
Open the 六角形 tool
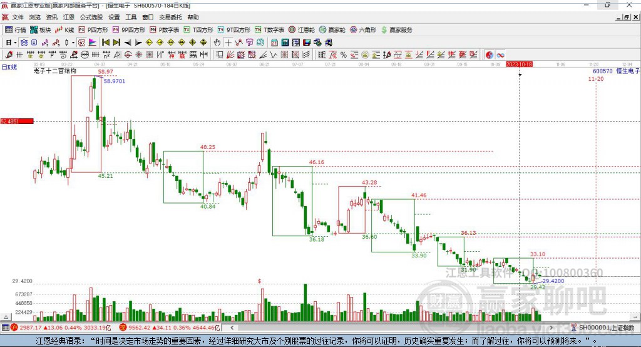[x=363, y=30]
